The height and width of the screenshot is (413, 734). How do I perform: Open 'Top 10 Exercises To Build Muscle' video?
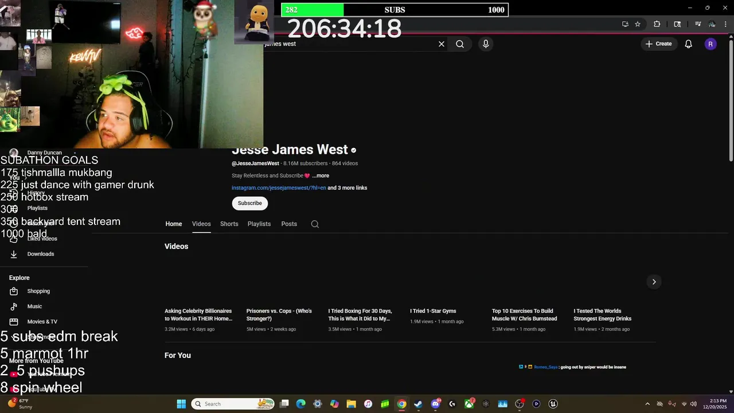524,315
